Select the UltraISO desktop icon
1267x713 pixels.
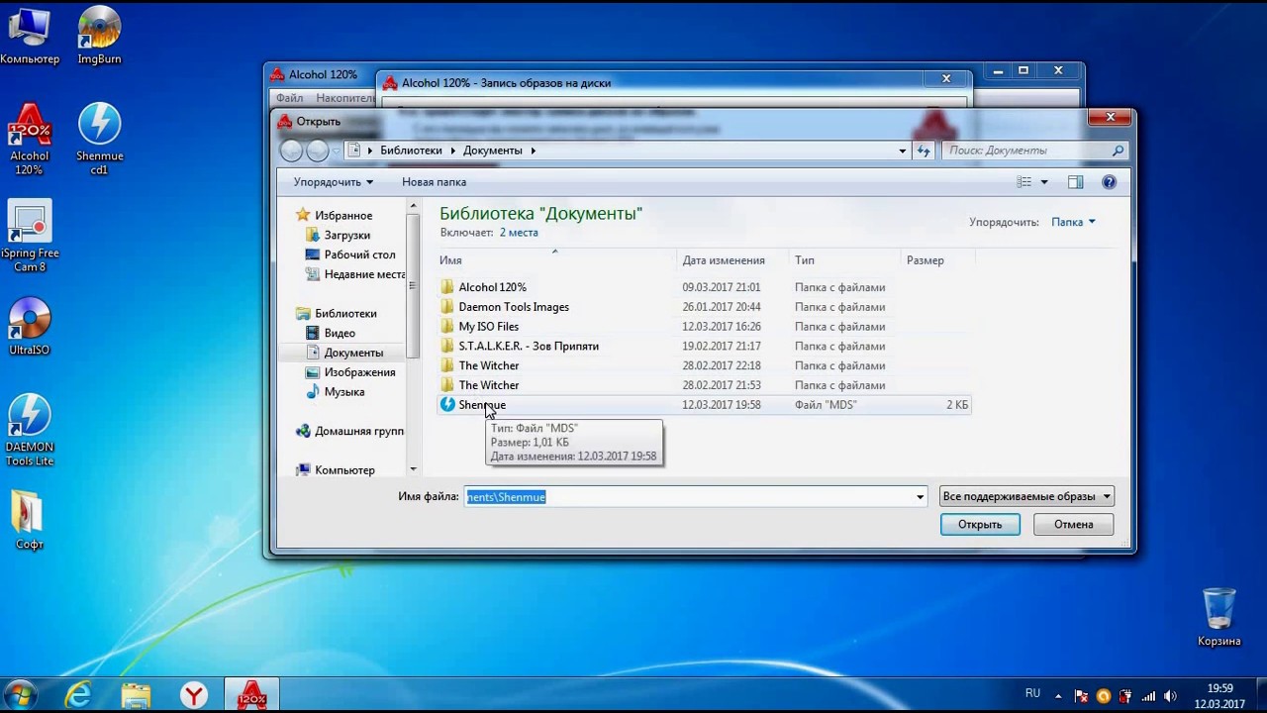tap(30, 326)
